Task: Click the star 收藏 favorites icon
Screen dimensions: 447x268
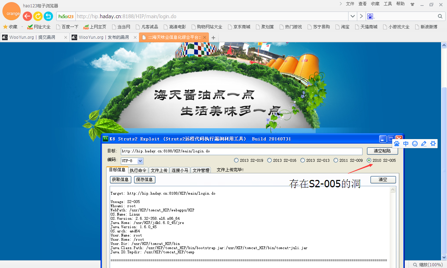Action: point(6,27)
